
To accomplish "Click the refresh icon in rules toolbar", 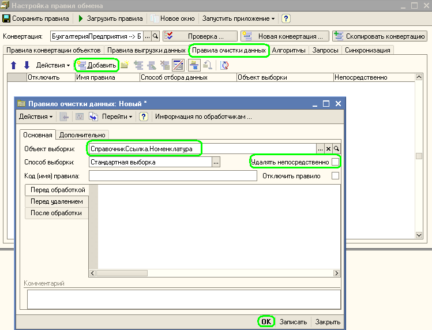I will point(224,65).
